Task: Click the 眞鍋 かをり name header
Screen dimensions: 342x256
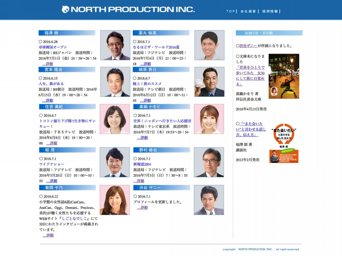Action: point(162,106)
